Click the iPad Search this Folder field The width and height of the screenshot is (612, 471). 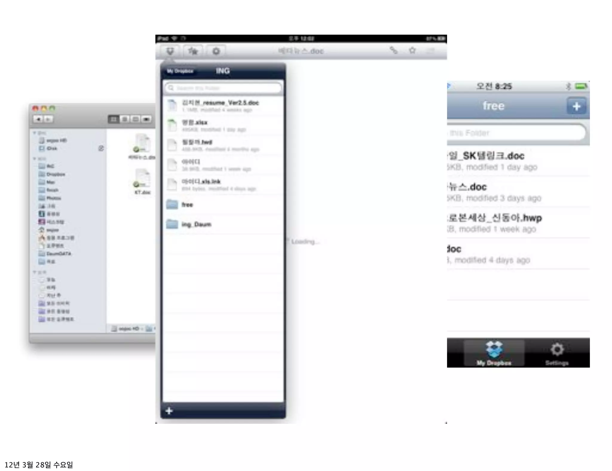[224, 88]
